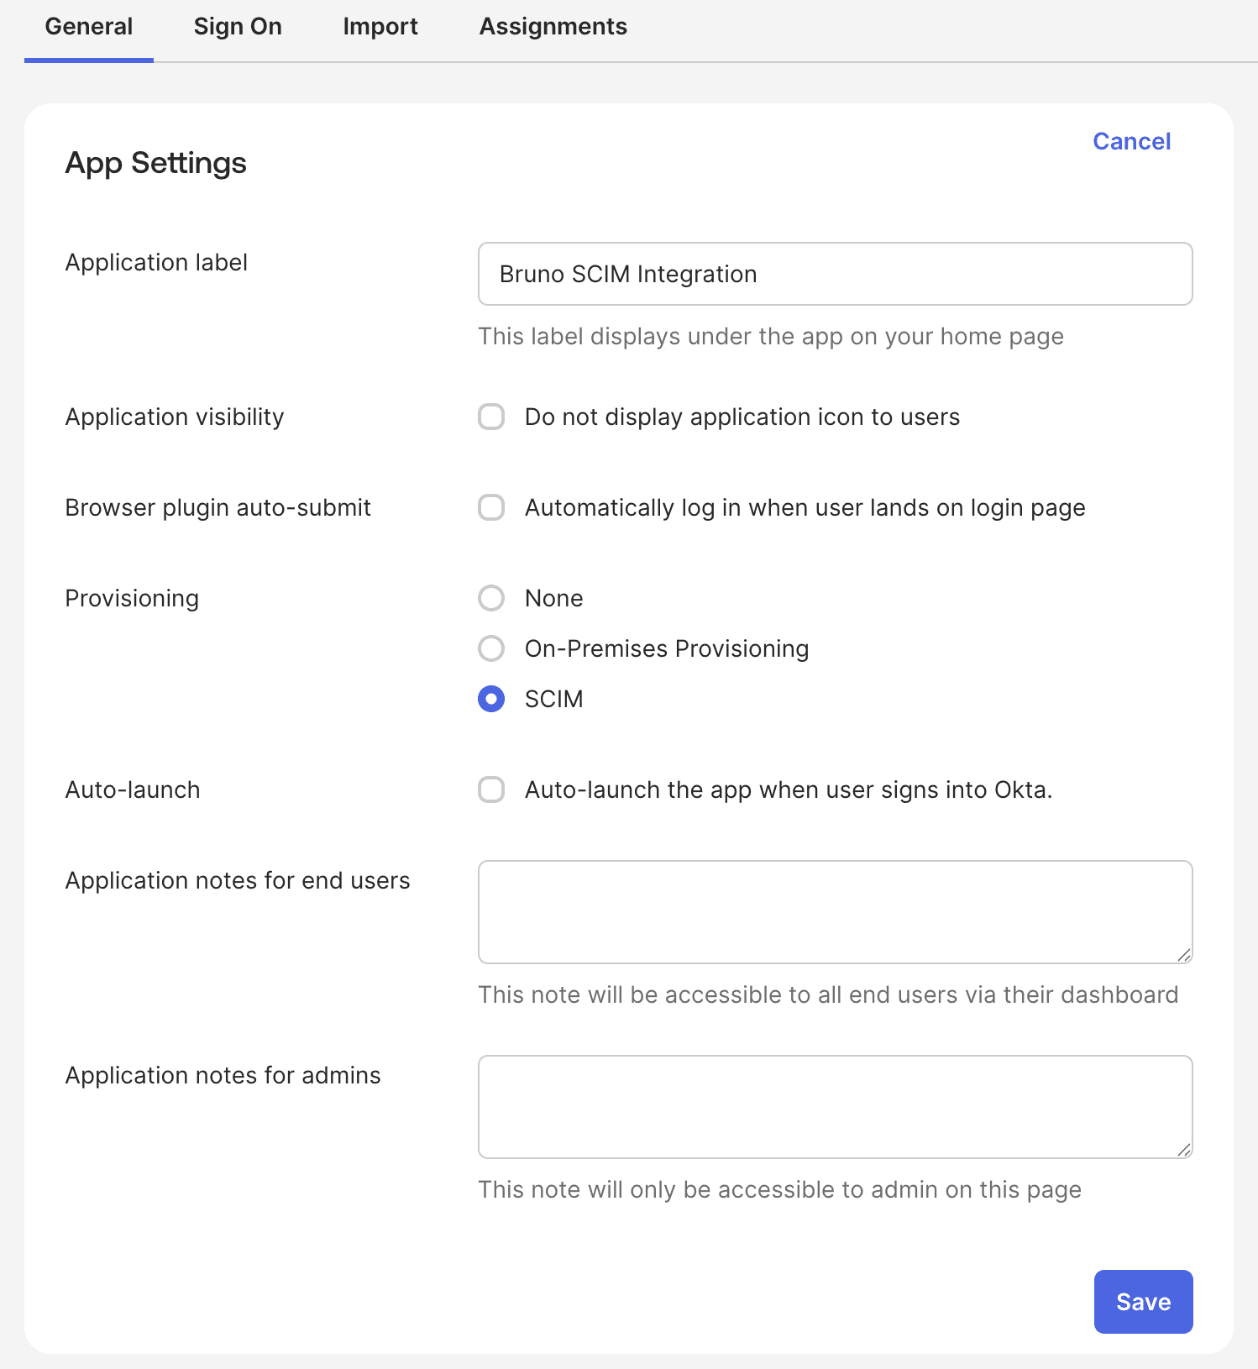
Task: Grab the admin notes resize handle
Action: click(x=1184, y=1150)
